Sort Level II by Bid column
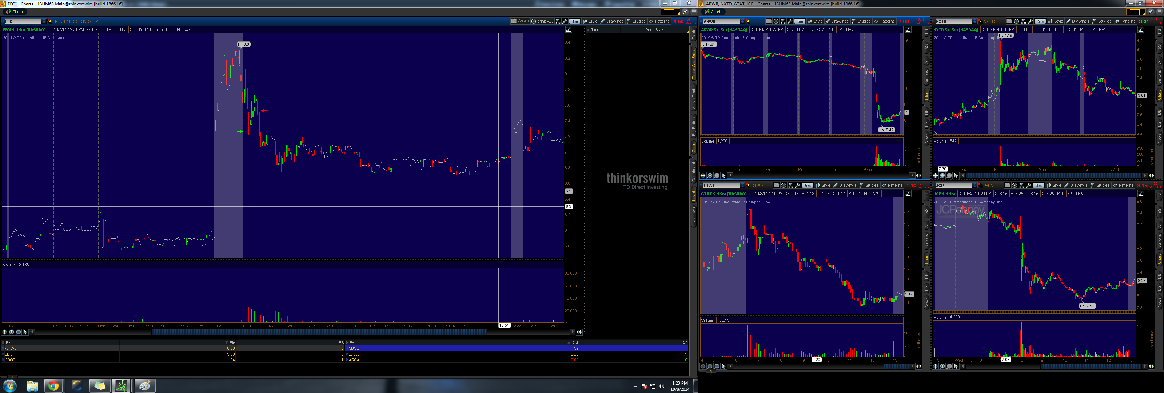1164x393 pixels. click(x=232, y=343)
